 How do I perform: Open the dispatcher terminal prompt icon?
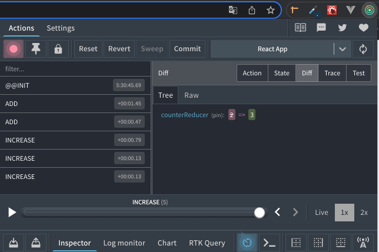(x=270, y=243)
